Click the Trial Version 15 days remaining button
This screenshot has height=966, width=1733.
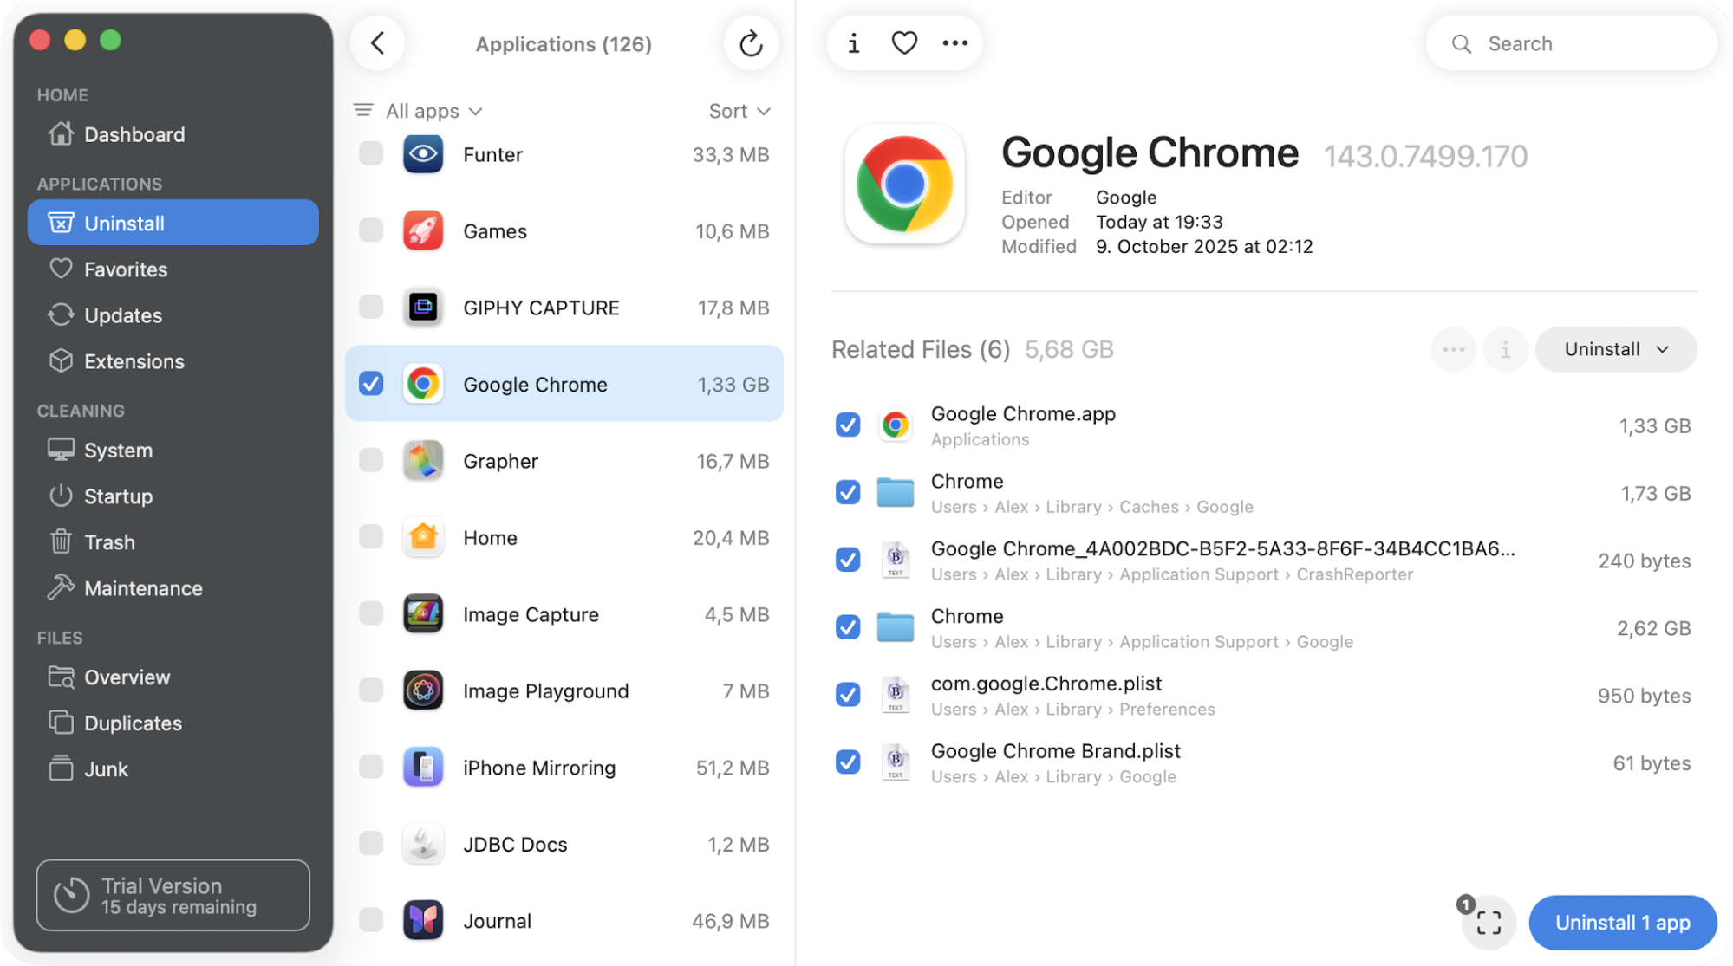tap(173, 895)
